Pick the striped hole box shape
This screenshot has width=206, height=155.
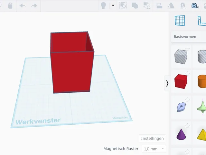click(x=181, y=57)
